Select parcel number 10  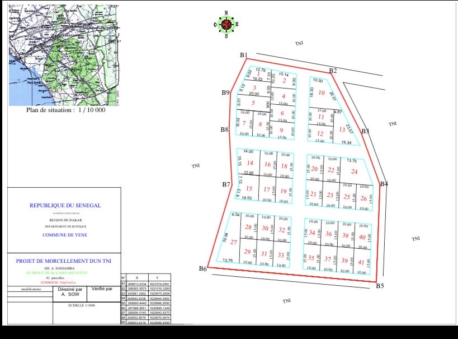click(x=322, y=92)
